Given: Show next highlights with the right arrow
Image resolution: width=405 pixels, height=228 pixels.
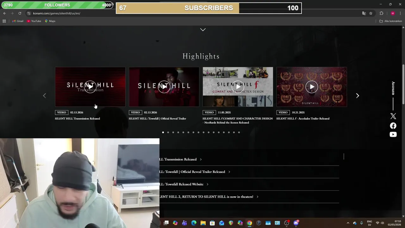Looking at the screenshot, I should pyautogui.click(x=358, y=96).
